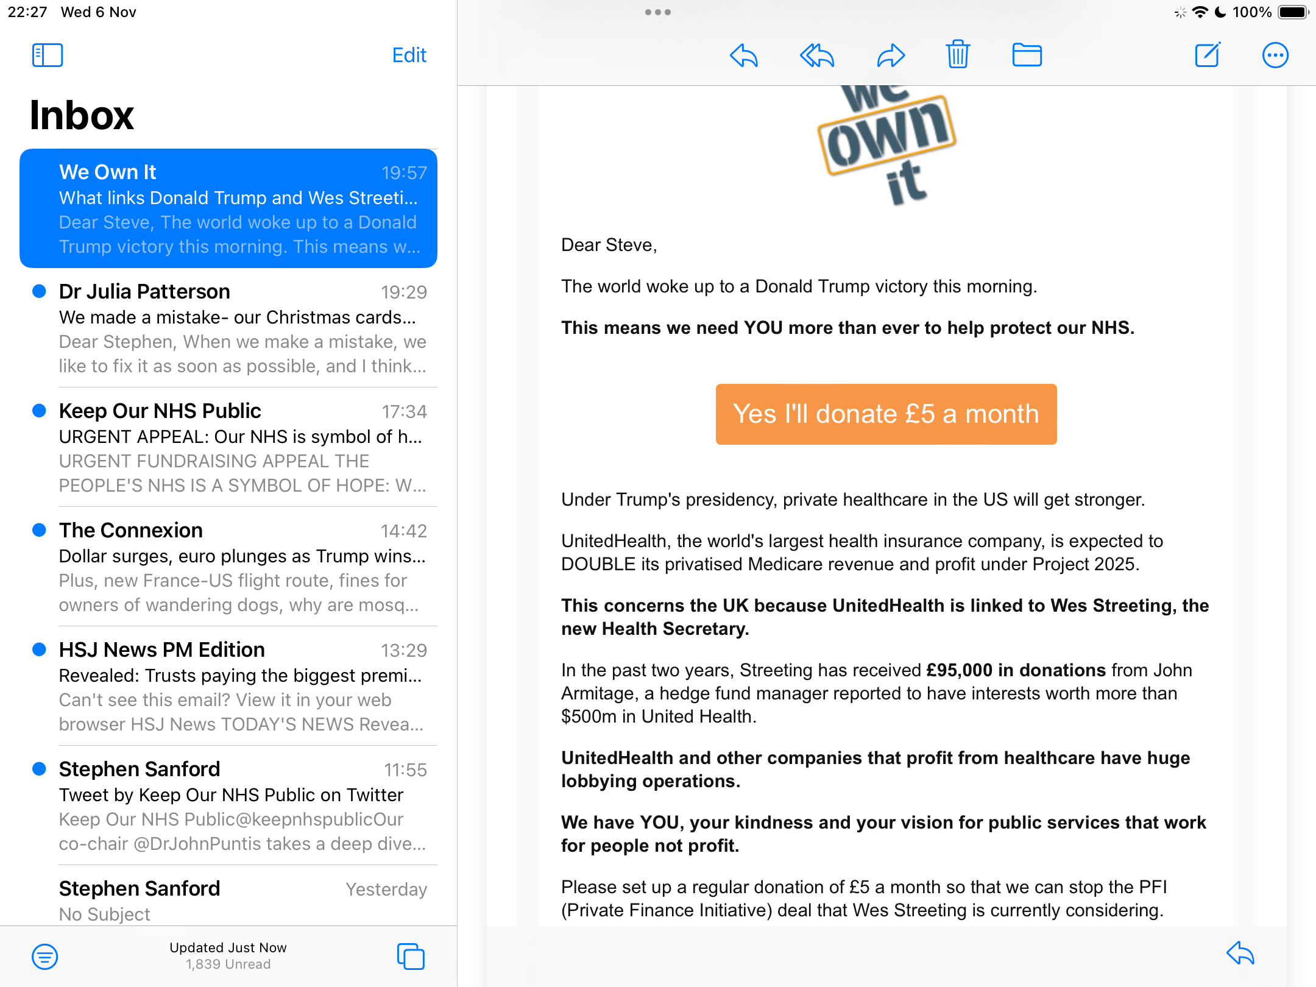Open the Keep Our NHS Public email
Viewport: 1316px width, 987px height.
click(228, 447)
